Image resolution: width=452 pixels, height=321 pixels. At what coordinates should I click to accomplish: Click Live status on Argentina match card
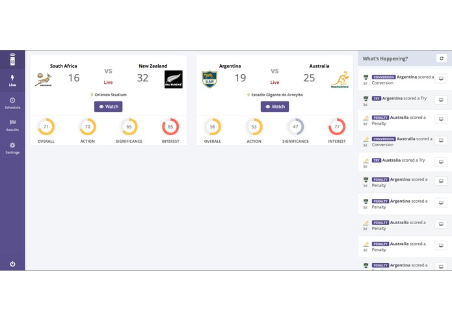click(x=274, y=83)
